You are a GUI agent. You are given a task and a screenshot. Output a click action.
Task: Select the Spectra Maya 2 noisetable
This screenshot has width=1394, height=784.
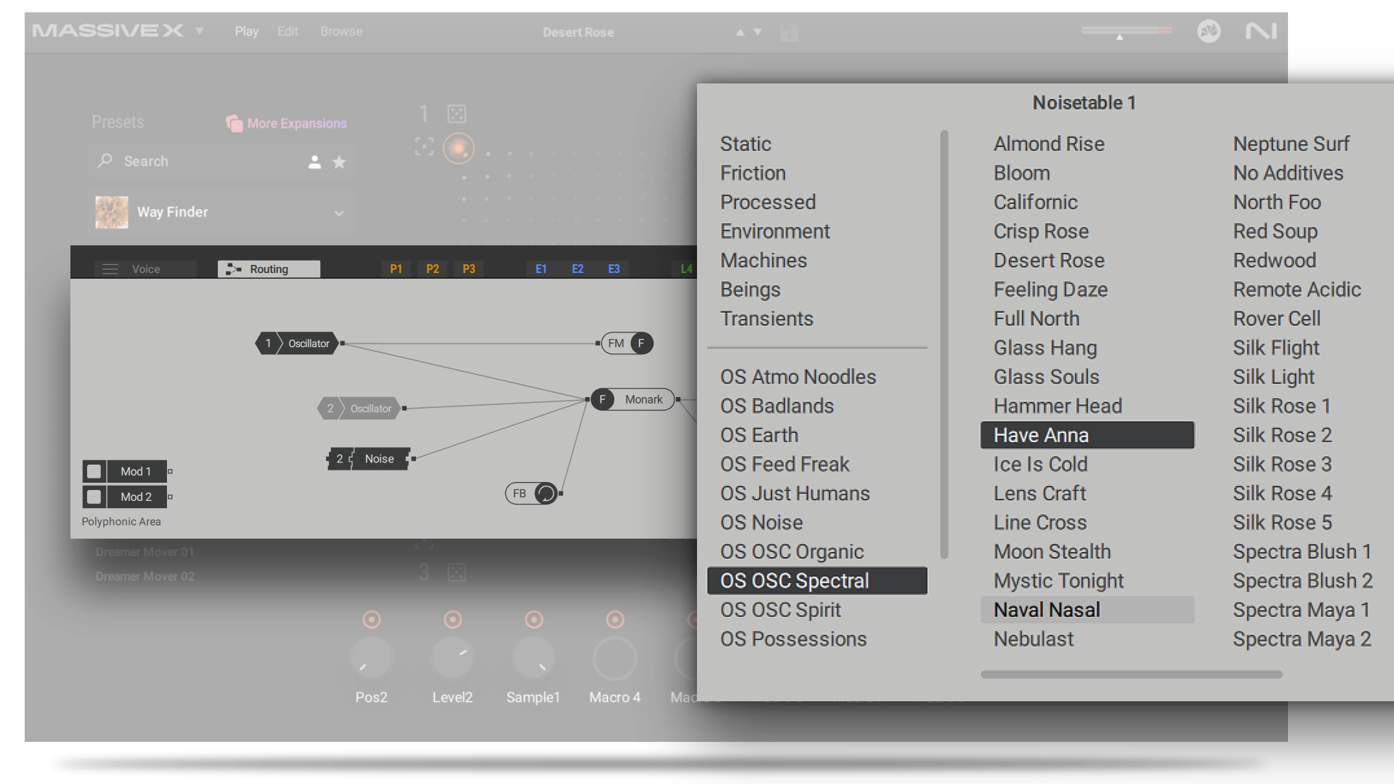coord(1302,639)
